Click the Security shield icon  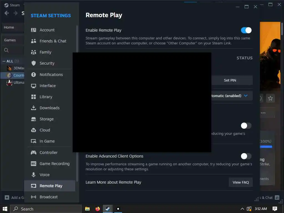click(x=34, y=63)
